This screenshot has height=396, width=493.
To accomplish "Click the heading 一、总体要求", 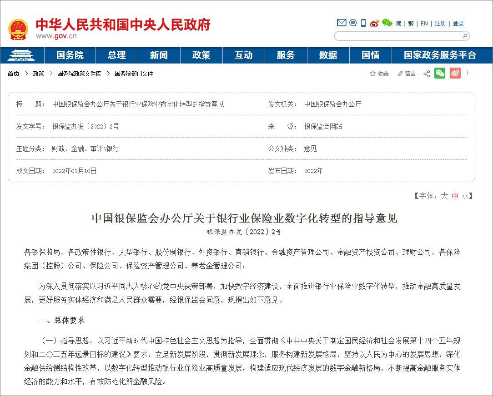I will [x=62, y=320].
